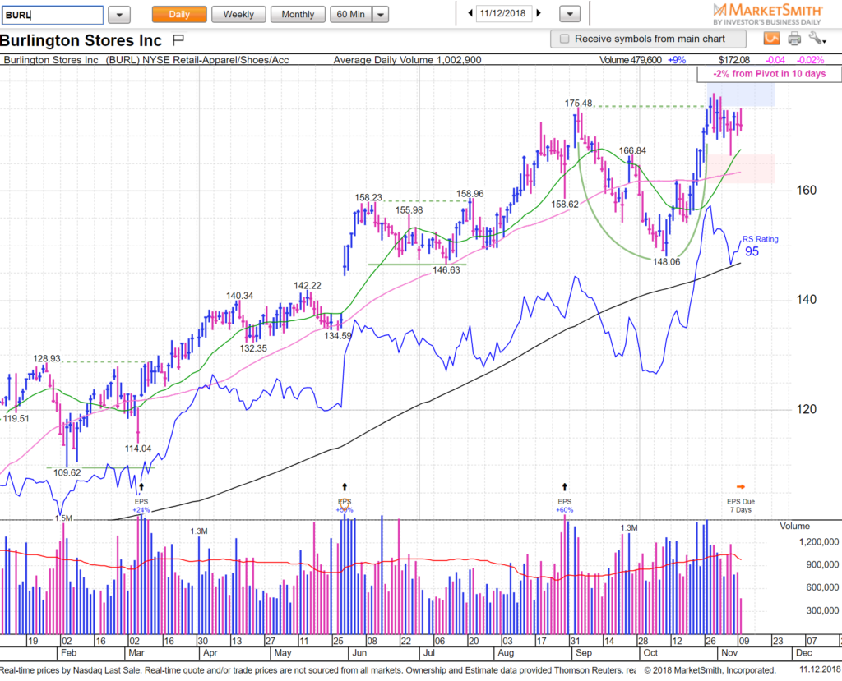Click the 158.23 price label
The height and width of the screenshot is (681, 842).
[x=368, y=197]
